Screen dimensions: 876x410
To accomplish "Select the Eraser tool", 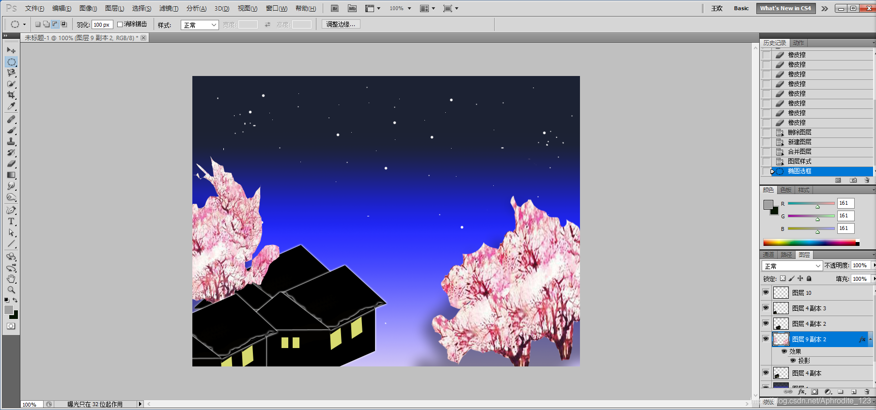I will (x=11, y=164).
